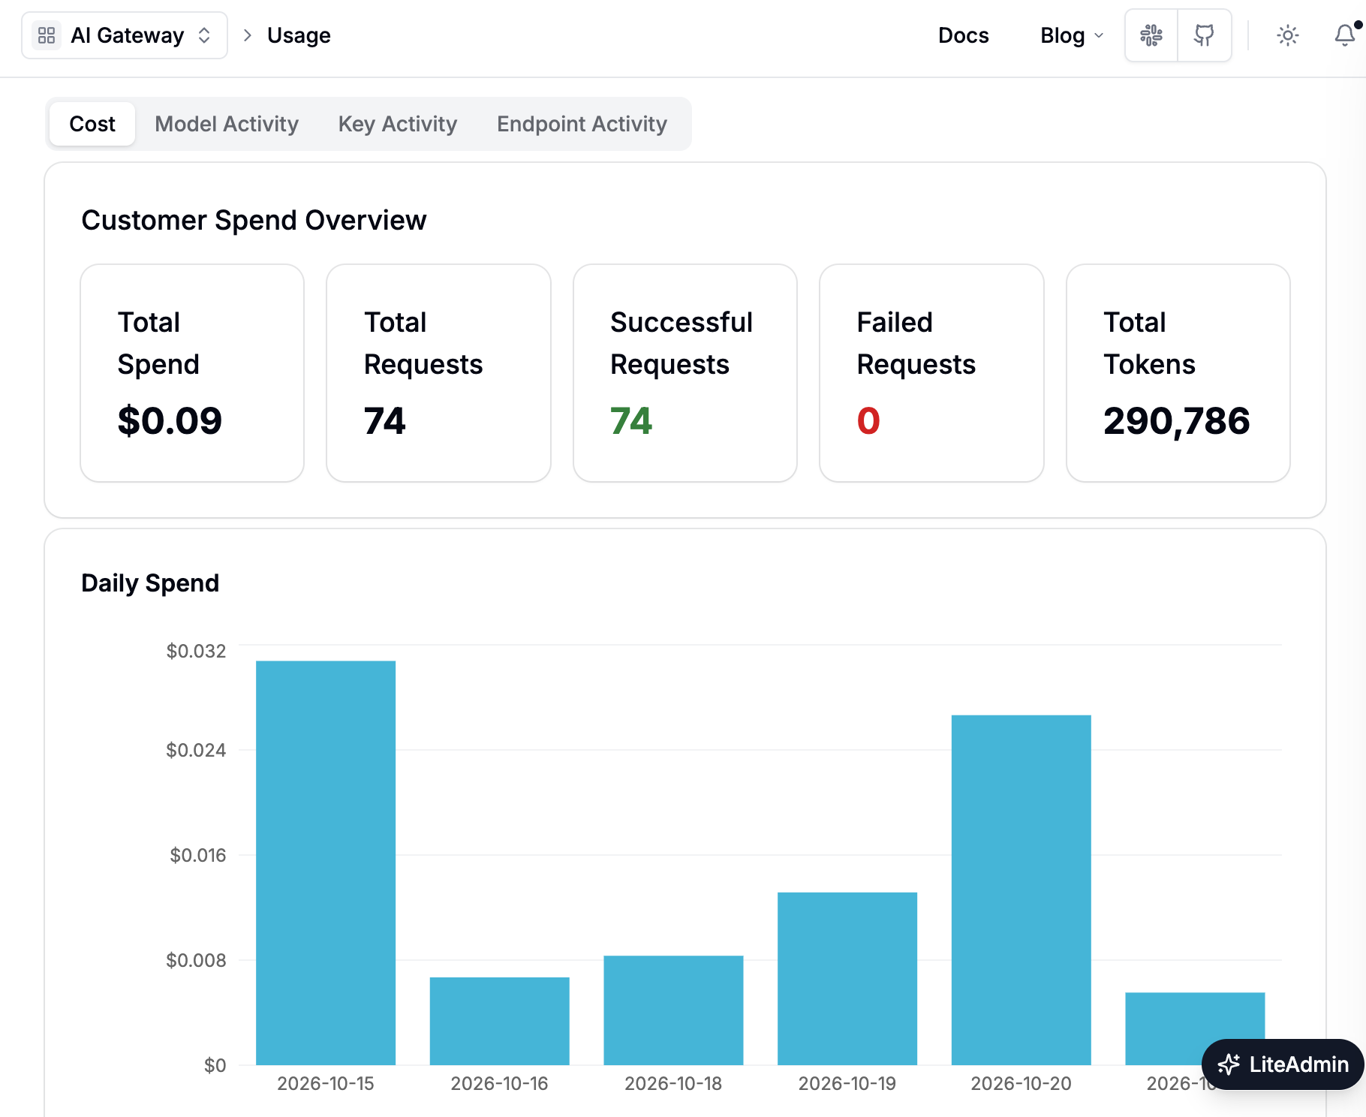This screenshot has height=1117, width=1366.
Task: Click the 2026-10-19 spend bar
Action: [847, 979]
